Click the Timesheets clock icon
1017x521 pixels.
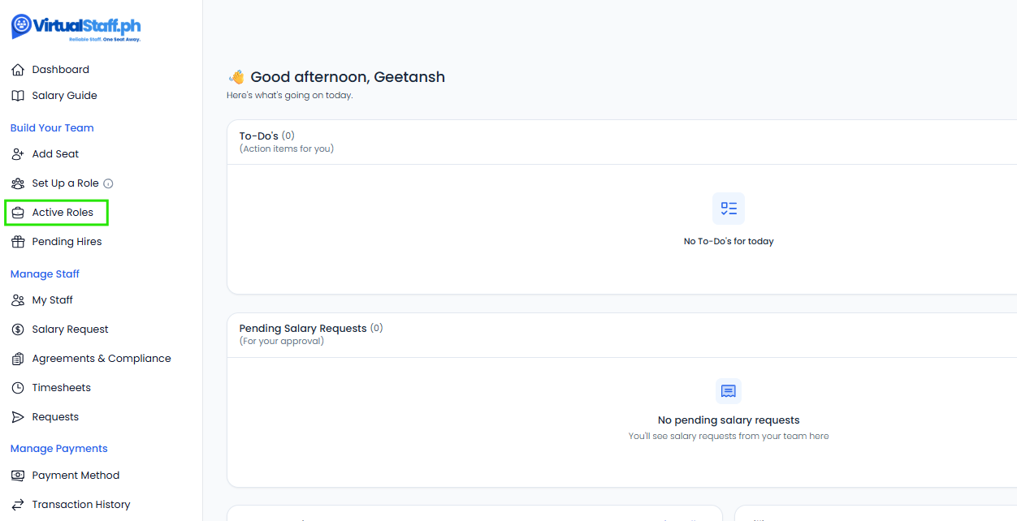click(x=18, y=388)
